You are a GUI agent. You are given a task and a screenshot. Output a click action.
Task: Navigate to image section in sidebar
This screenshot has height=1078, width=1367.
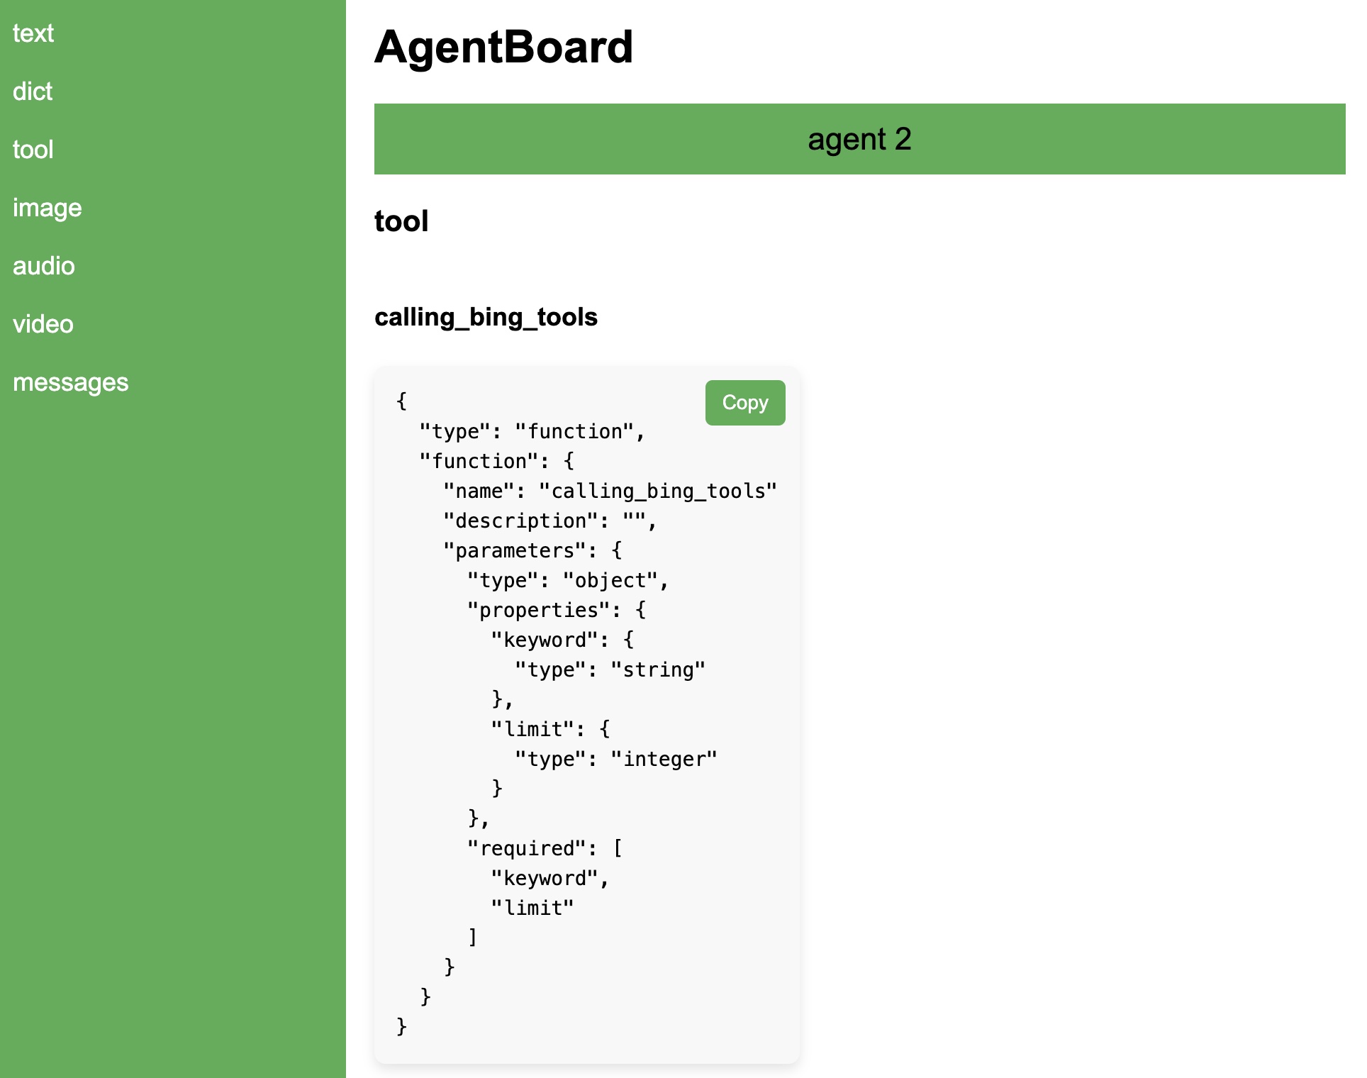pos(47,208)
